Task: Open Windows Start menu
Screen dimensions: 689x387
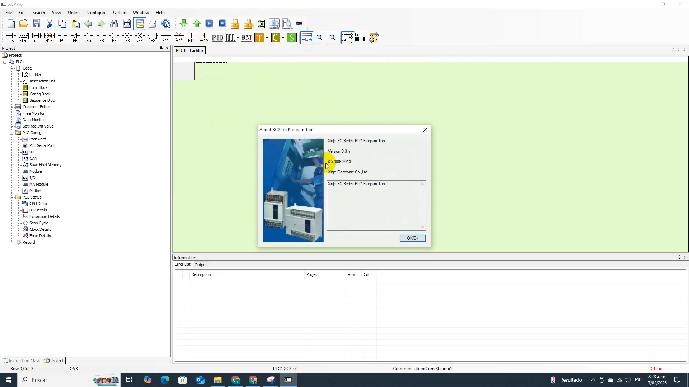Action: point(9,380)
